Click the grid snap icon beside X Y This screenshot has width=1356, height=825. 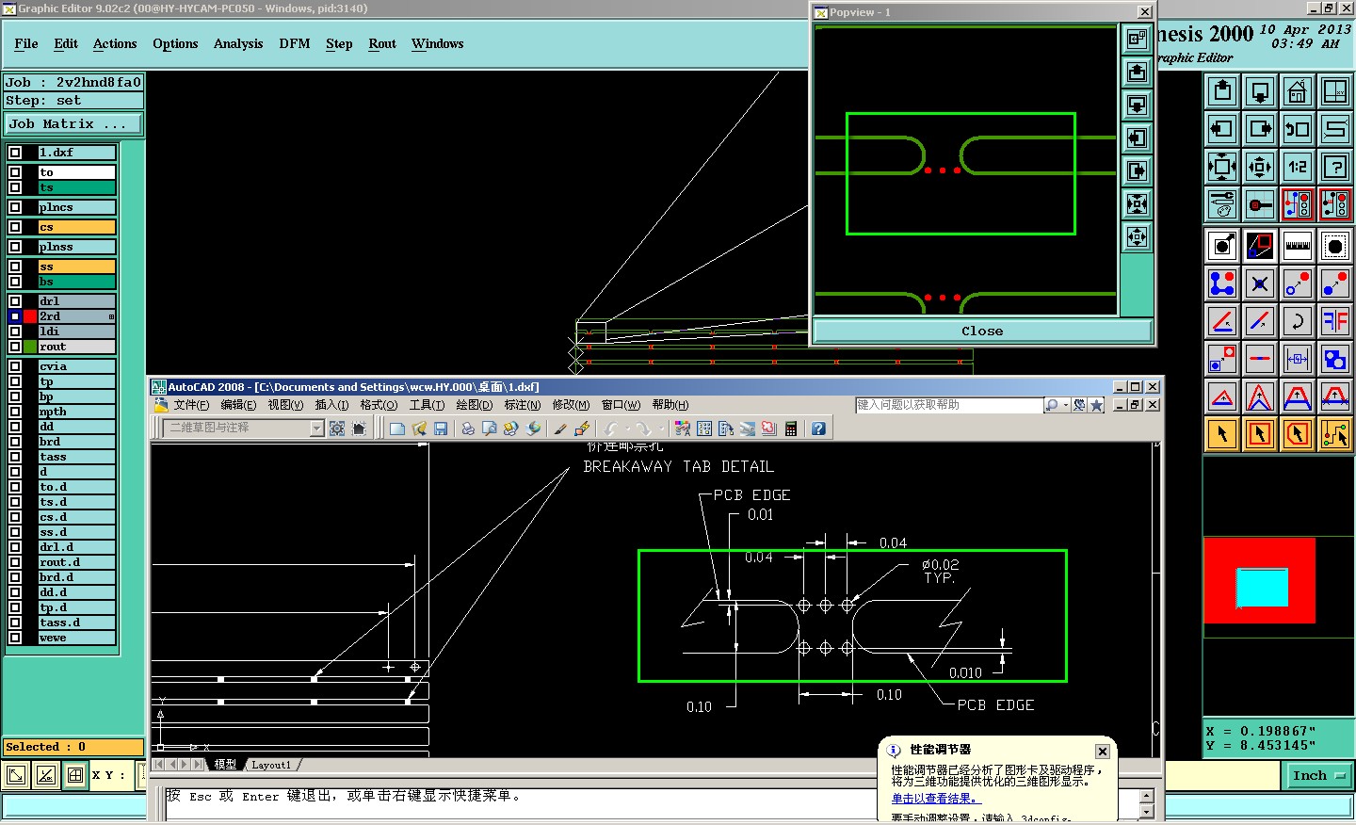[75, 775]
